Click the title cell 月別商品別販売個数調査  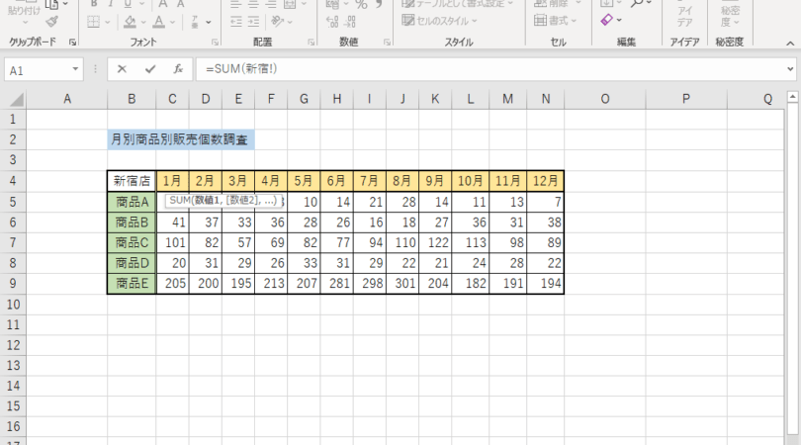tap(181, 139)
